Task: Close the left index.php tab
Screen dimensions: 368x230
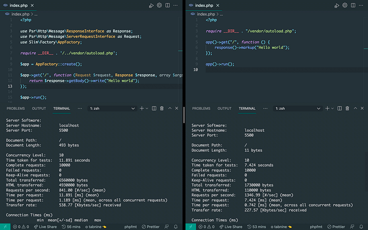Action: click(32, 5)
